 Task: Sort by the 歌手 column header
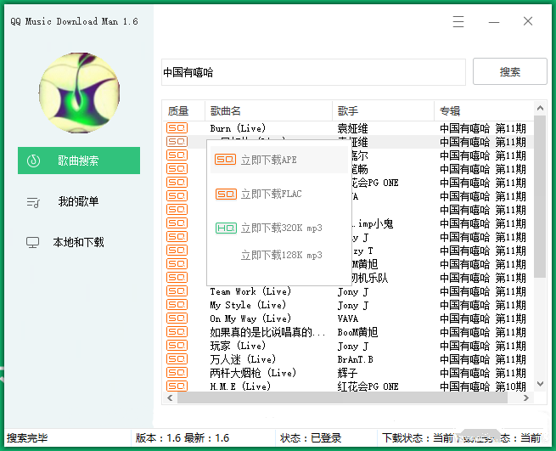tap(383, 111)
